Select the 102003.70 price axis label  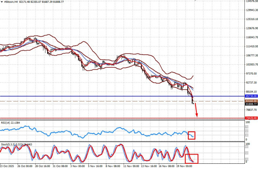click(x=252, y=65)
